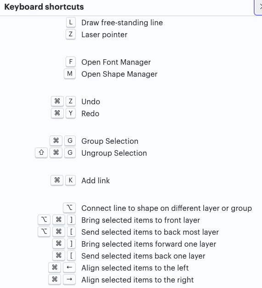
Task: Click the Draw free-standing line label
Action: (122, 23)
